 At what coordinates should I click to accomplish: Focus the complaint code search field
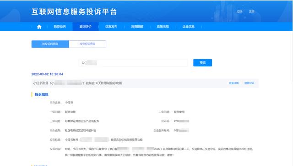(x=133, y=63)
